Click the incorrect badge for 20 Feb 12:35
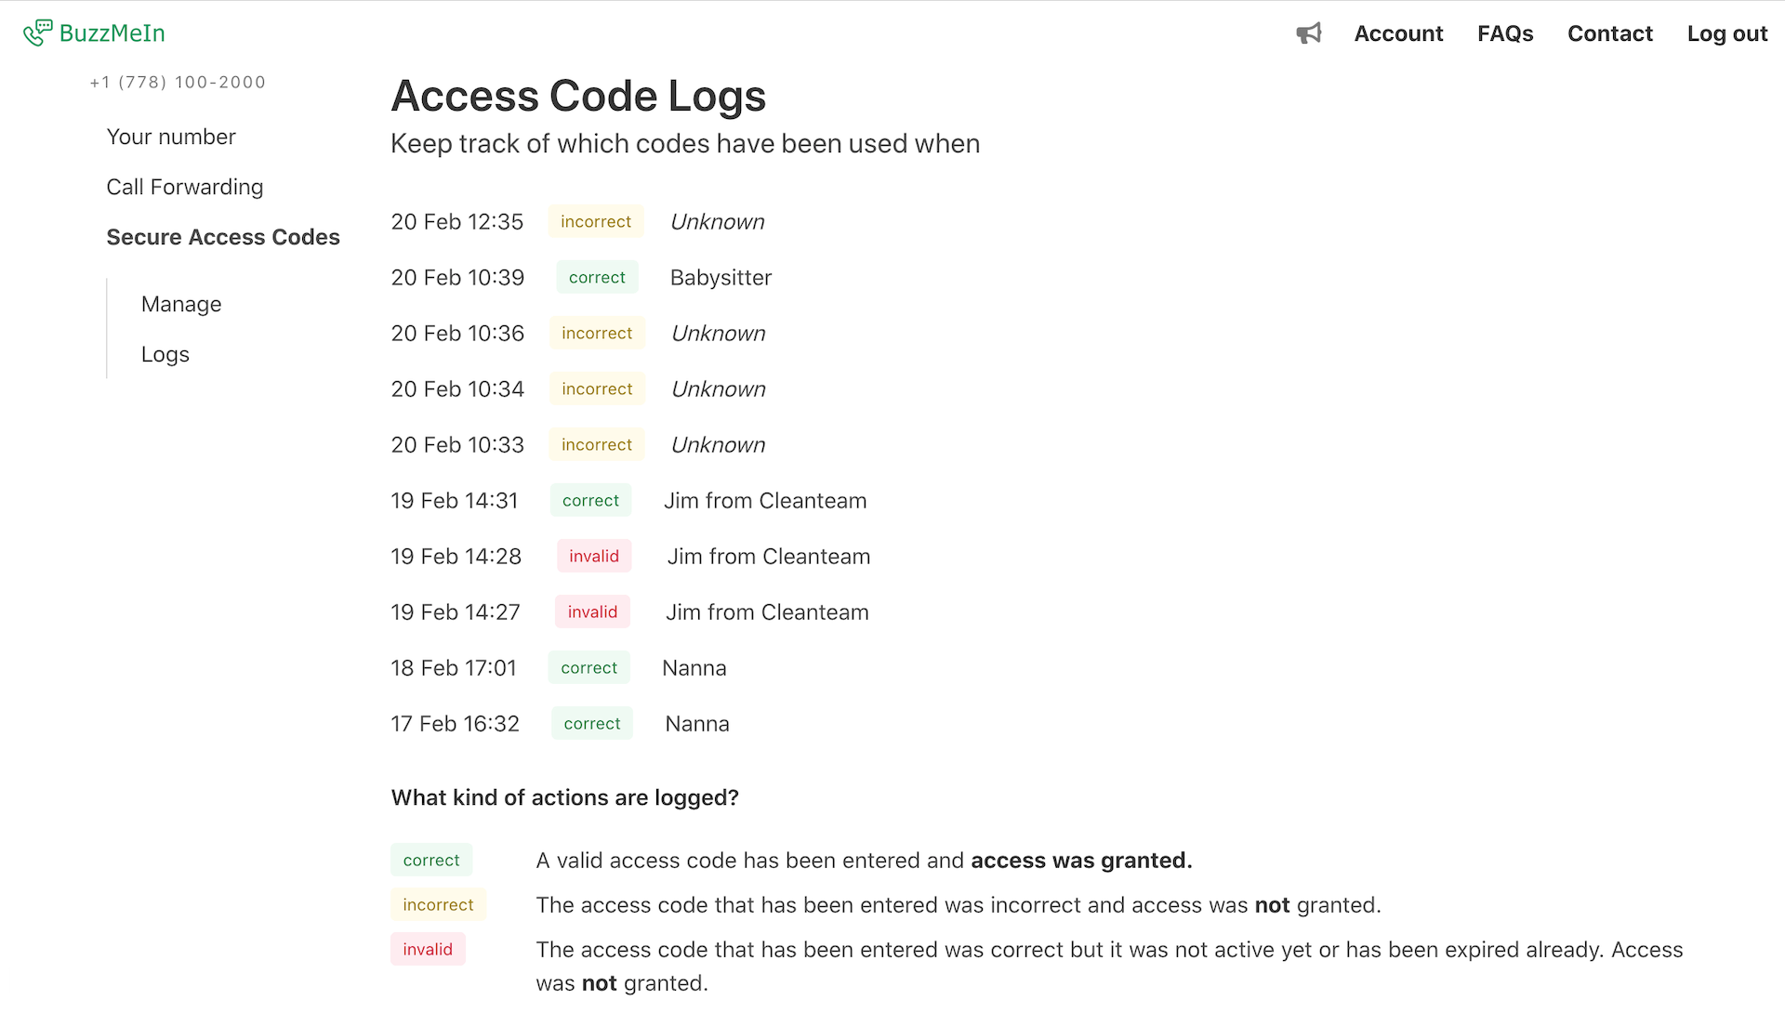The height and width of the screenshot is (1013, 1785). (x=596, y=221)
